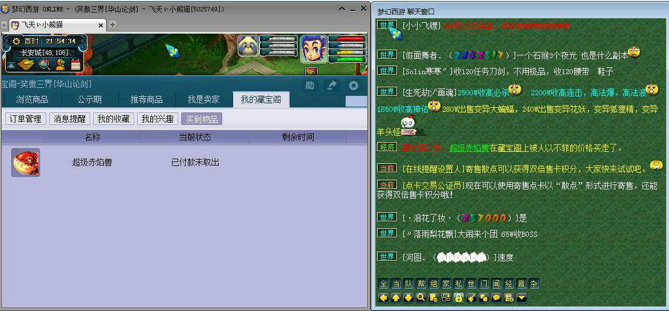
Task: Click the speech bubble icon in chat toolbar
Action: point(496,297)
